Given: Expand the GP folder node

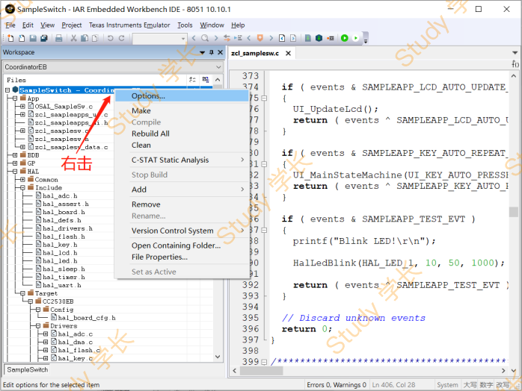Looking at the screenshot, I should (15, 163).
